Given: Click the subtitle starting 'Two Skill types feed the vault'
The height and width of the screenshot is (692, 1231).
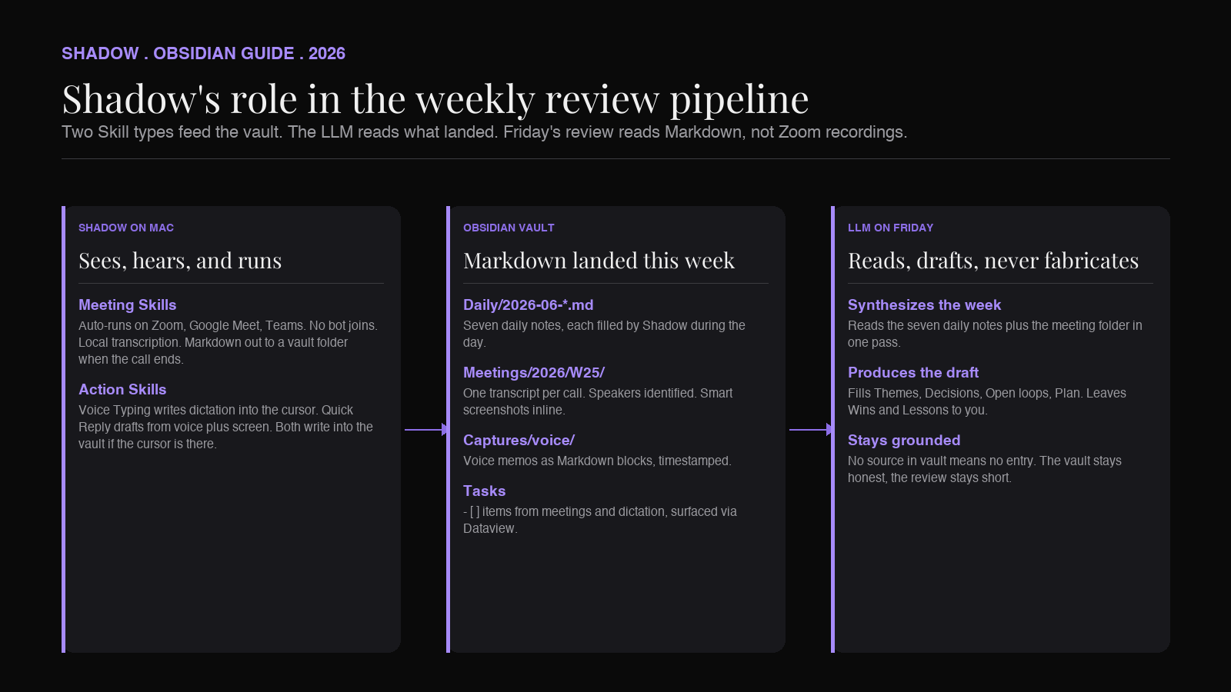Looking at the screenshot, I should pos(485,132).
